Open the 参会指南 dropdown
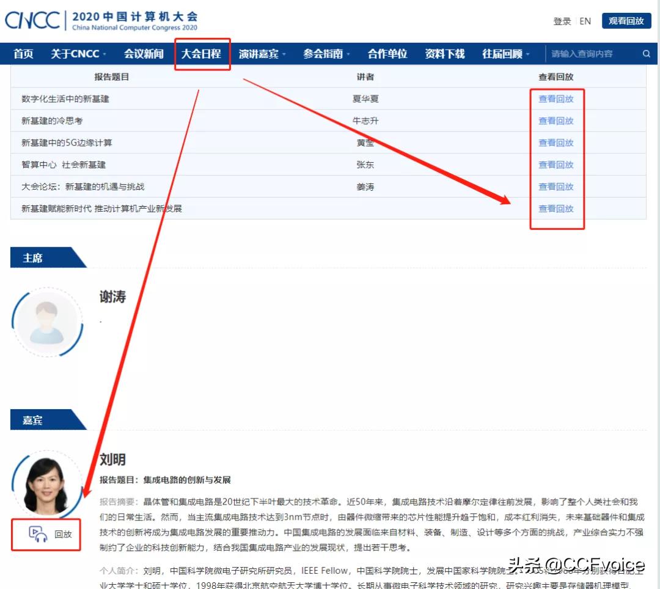The image size is (660, 589). (x=324, y=54)
